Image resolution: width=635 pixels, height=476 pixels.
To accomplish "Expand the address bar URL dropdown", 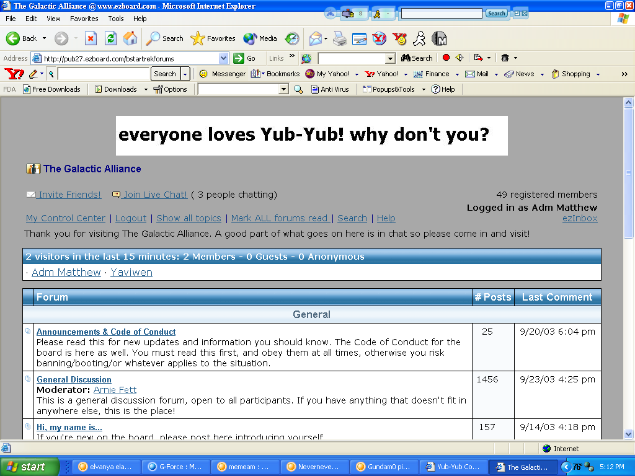I will point(223,58).
